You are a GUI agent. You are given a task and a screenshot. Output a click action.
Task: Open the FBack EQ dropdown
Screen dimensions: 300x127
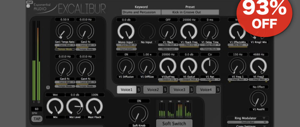(189, 45)
